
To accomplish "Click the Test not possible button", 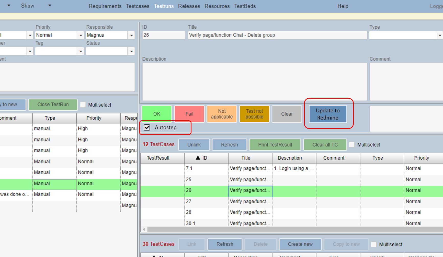I will click(x=254, y=114).
